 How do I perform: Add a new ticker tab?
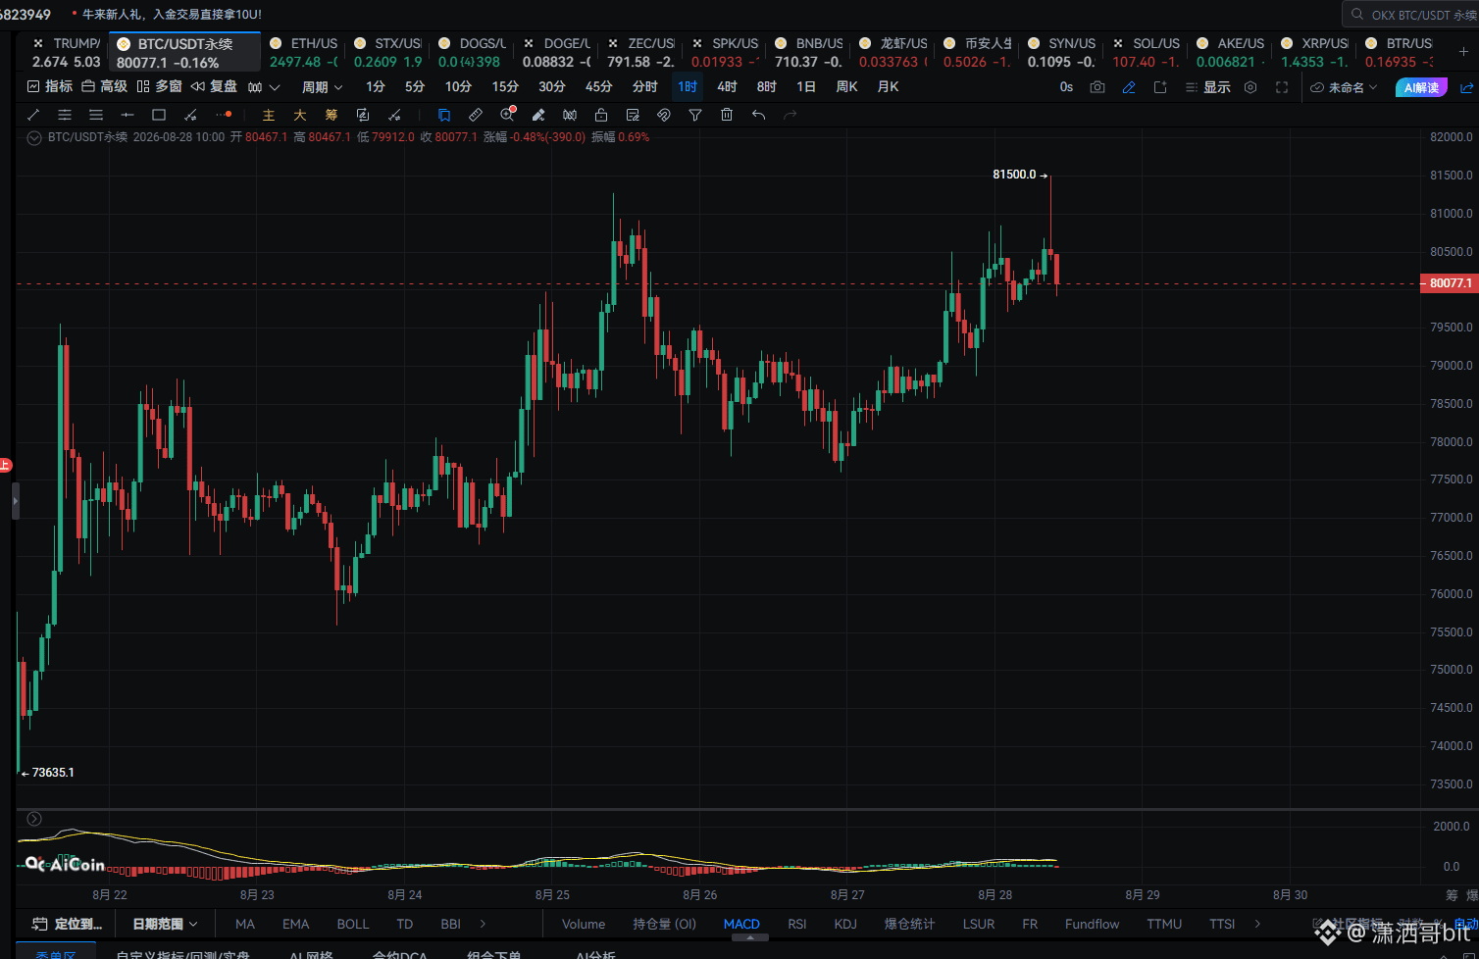tap(1461, 52)
